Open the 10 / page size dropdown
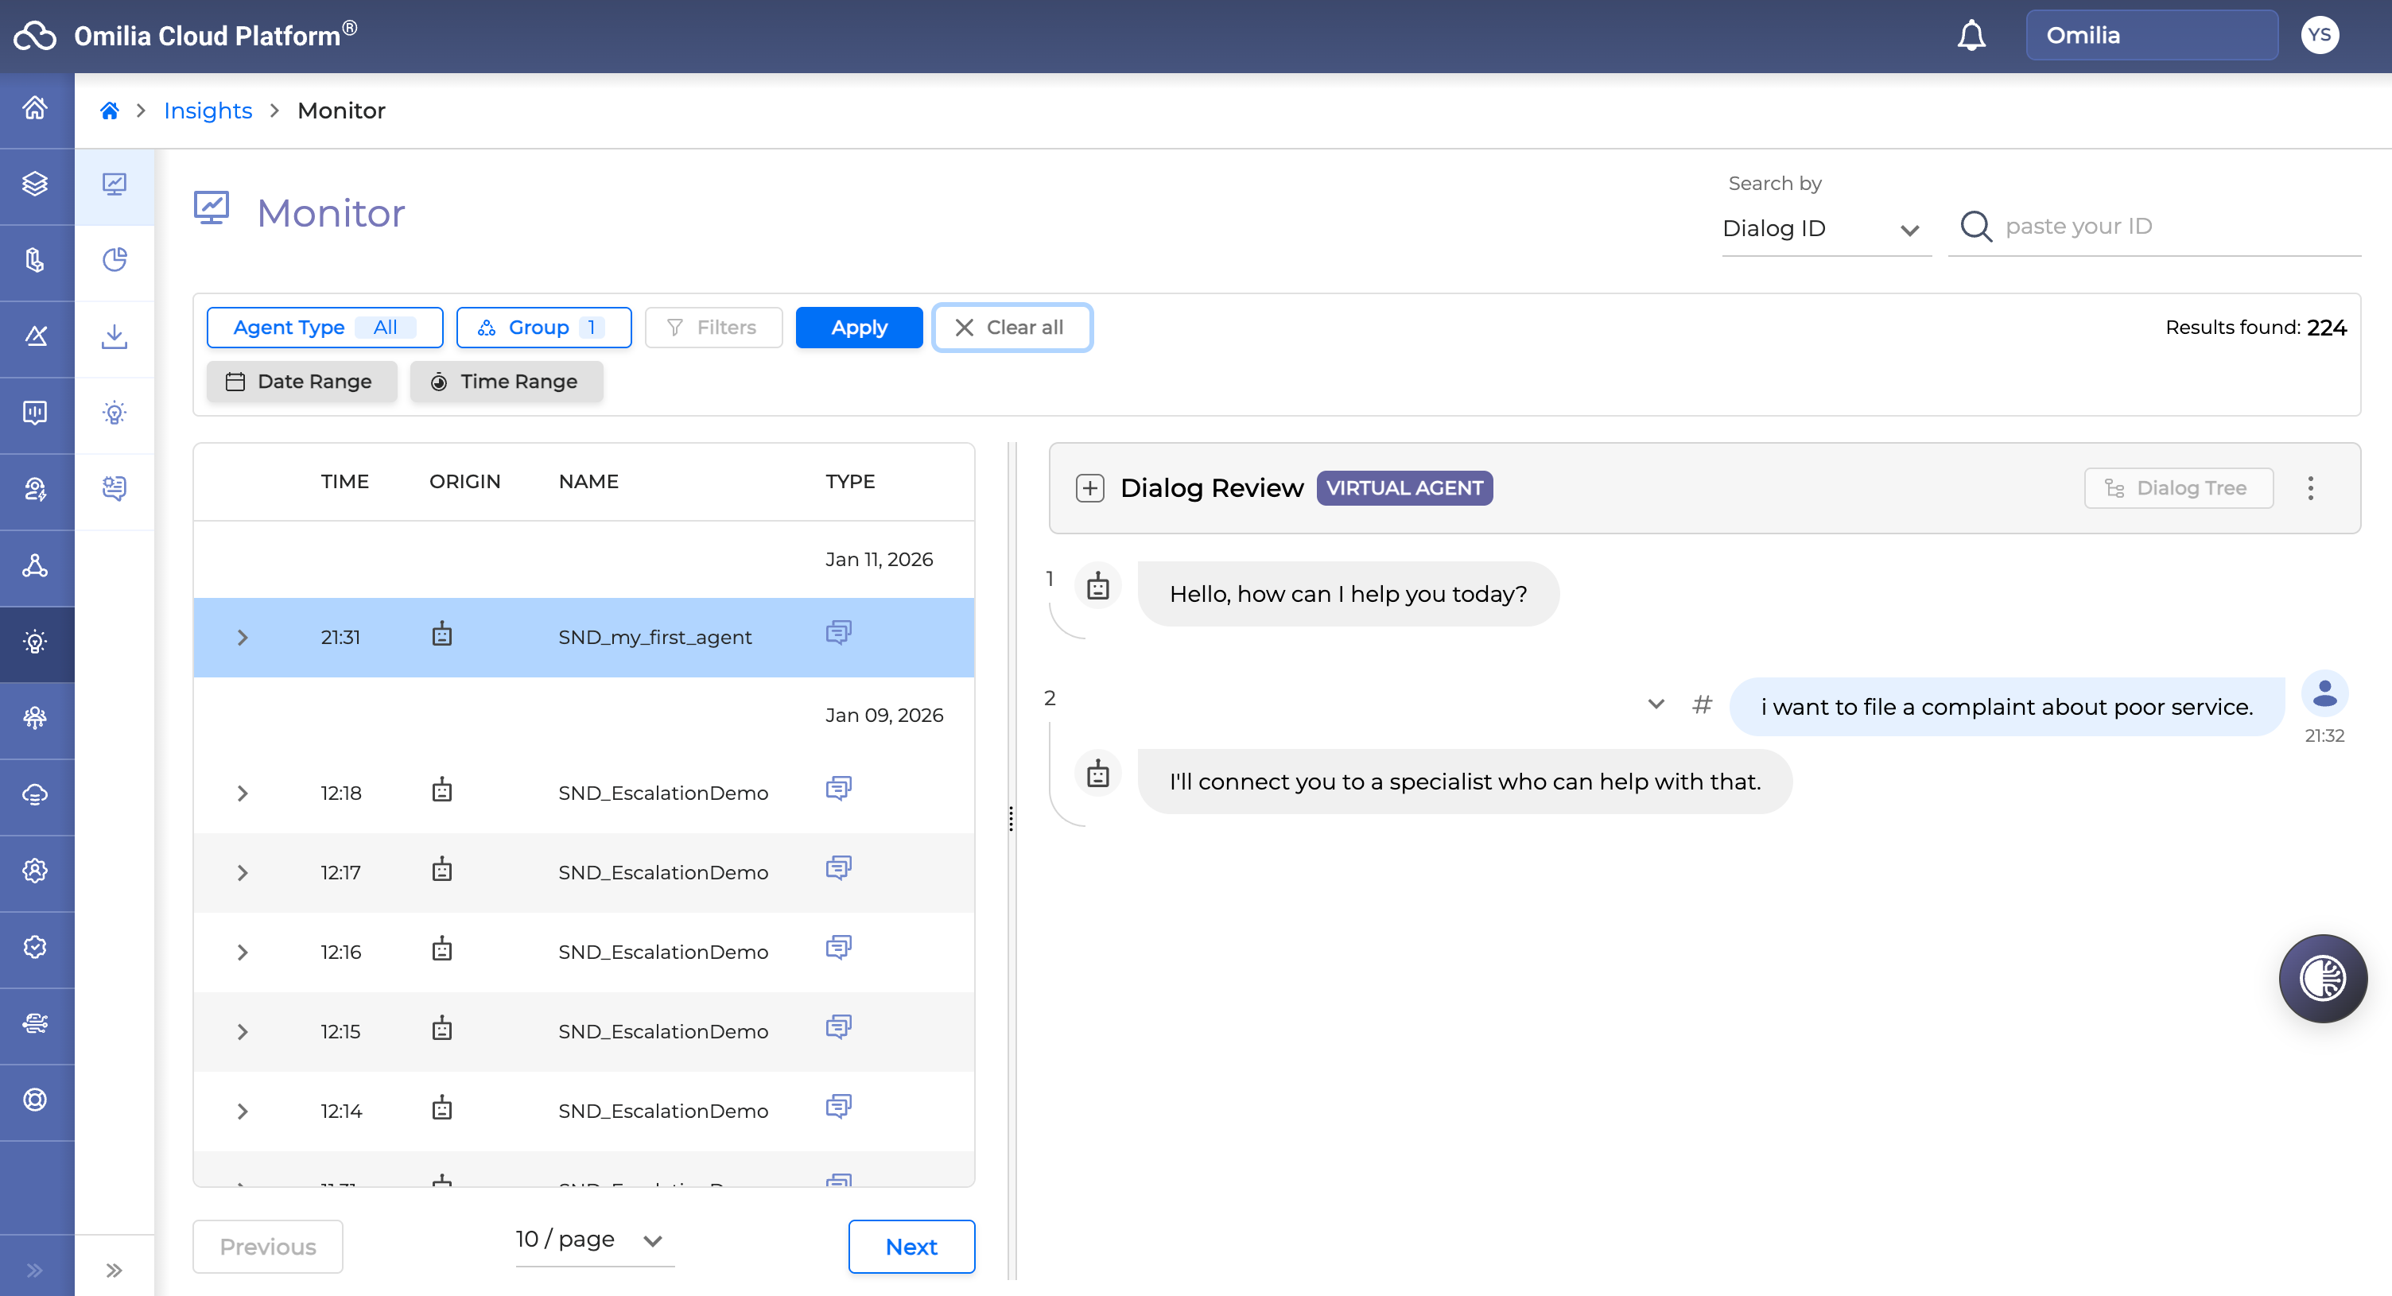This screenshot has height=1296, width=2392. pos(592,1240)
